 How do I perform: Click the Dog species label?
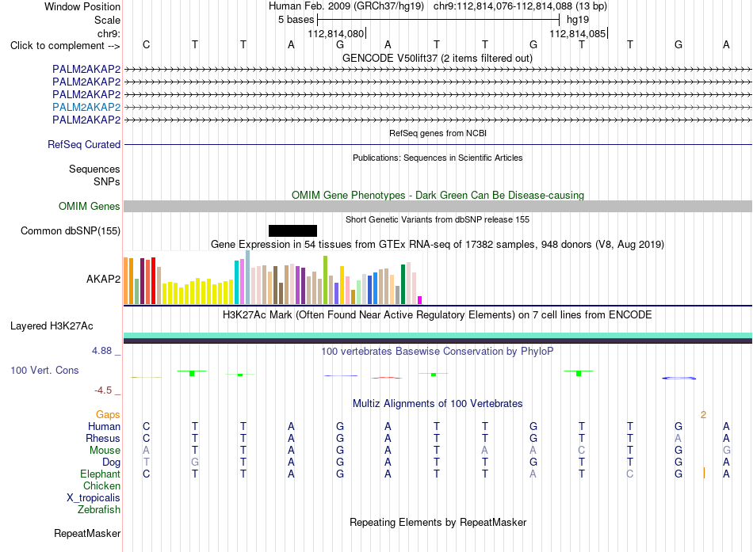112,463
